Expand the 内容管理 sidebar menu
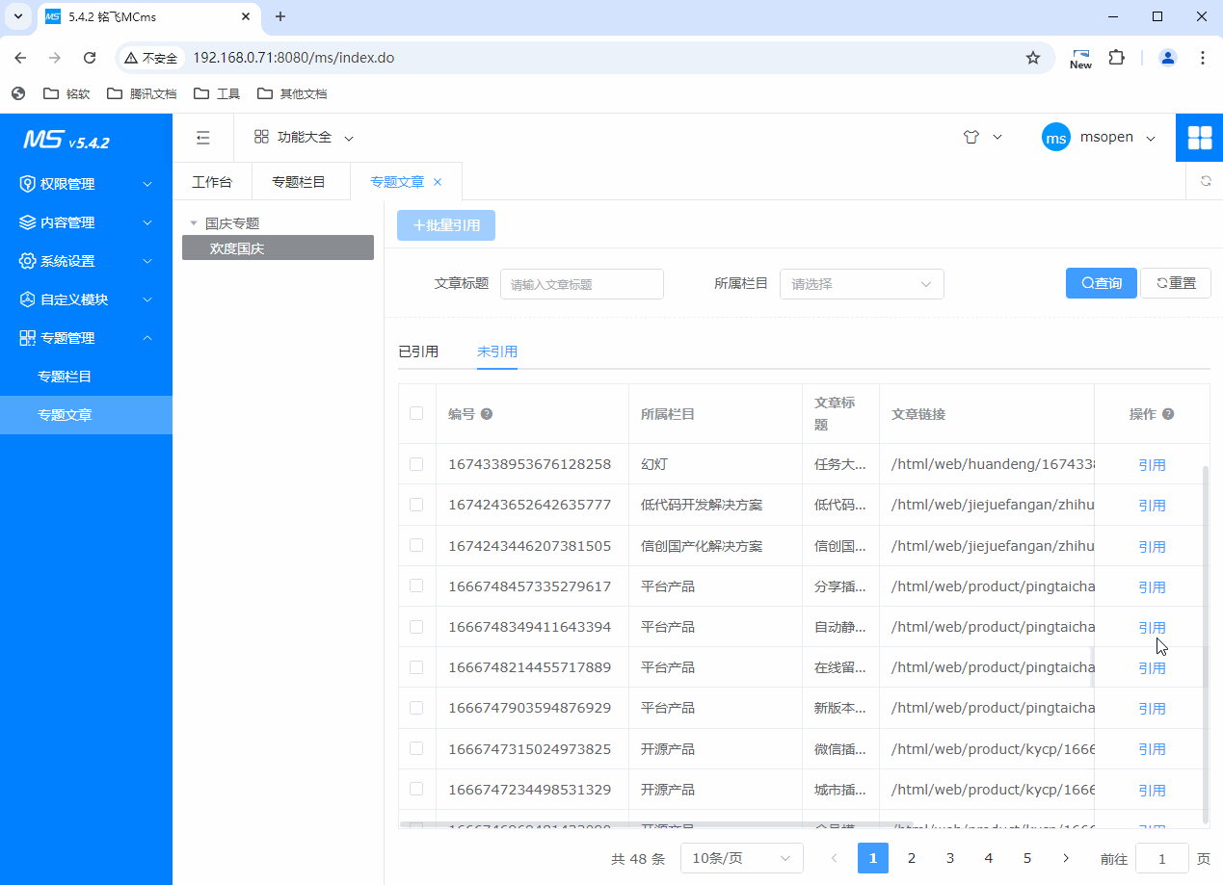 tap(86, 222)
